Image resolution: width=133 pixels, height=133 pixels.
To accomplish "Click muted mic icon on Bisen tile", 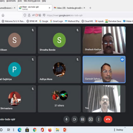I will point(33,30).
